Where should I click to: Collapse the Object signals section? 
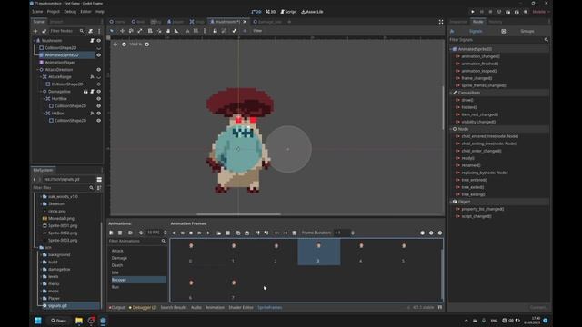coord(451,202)
